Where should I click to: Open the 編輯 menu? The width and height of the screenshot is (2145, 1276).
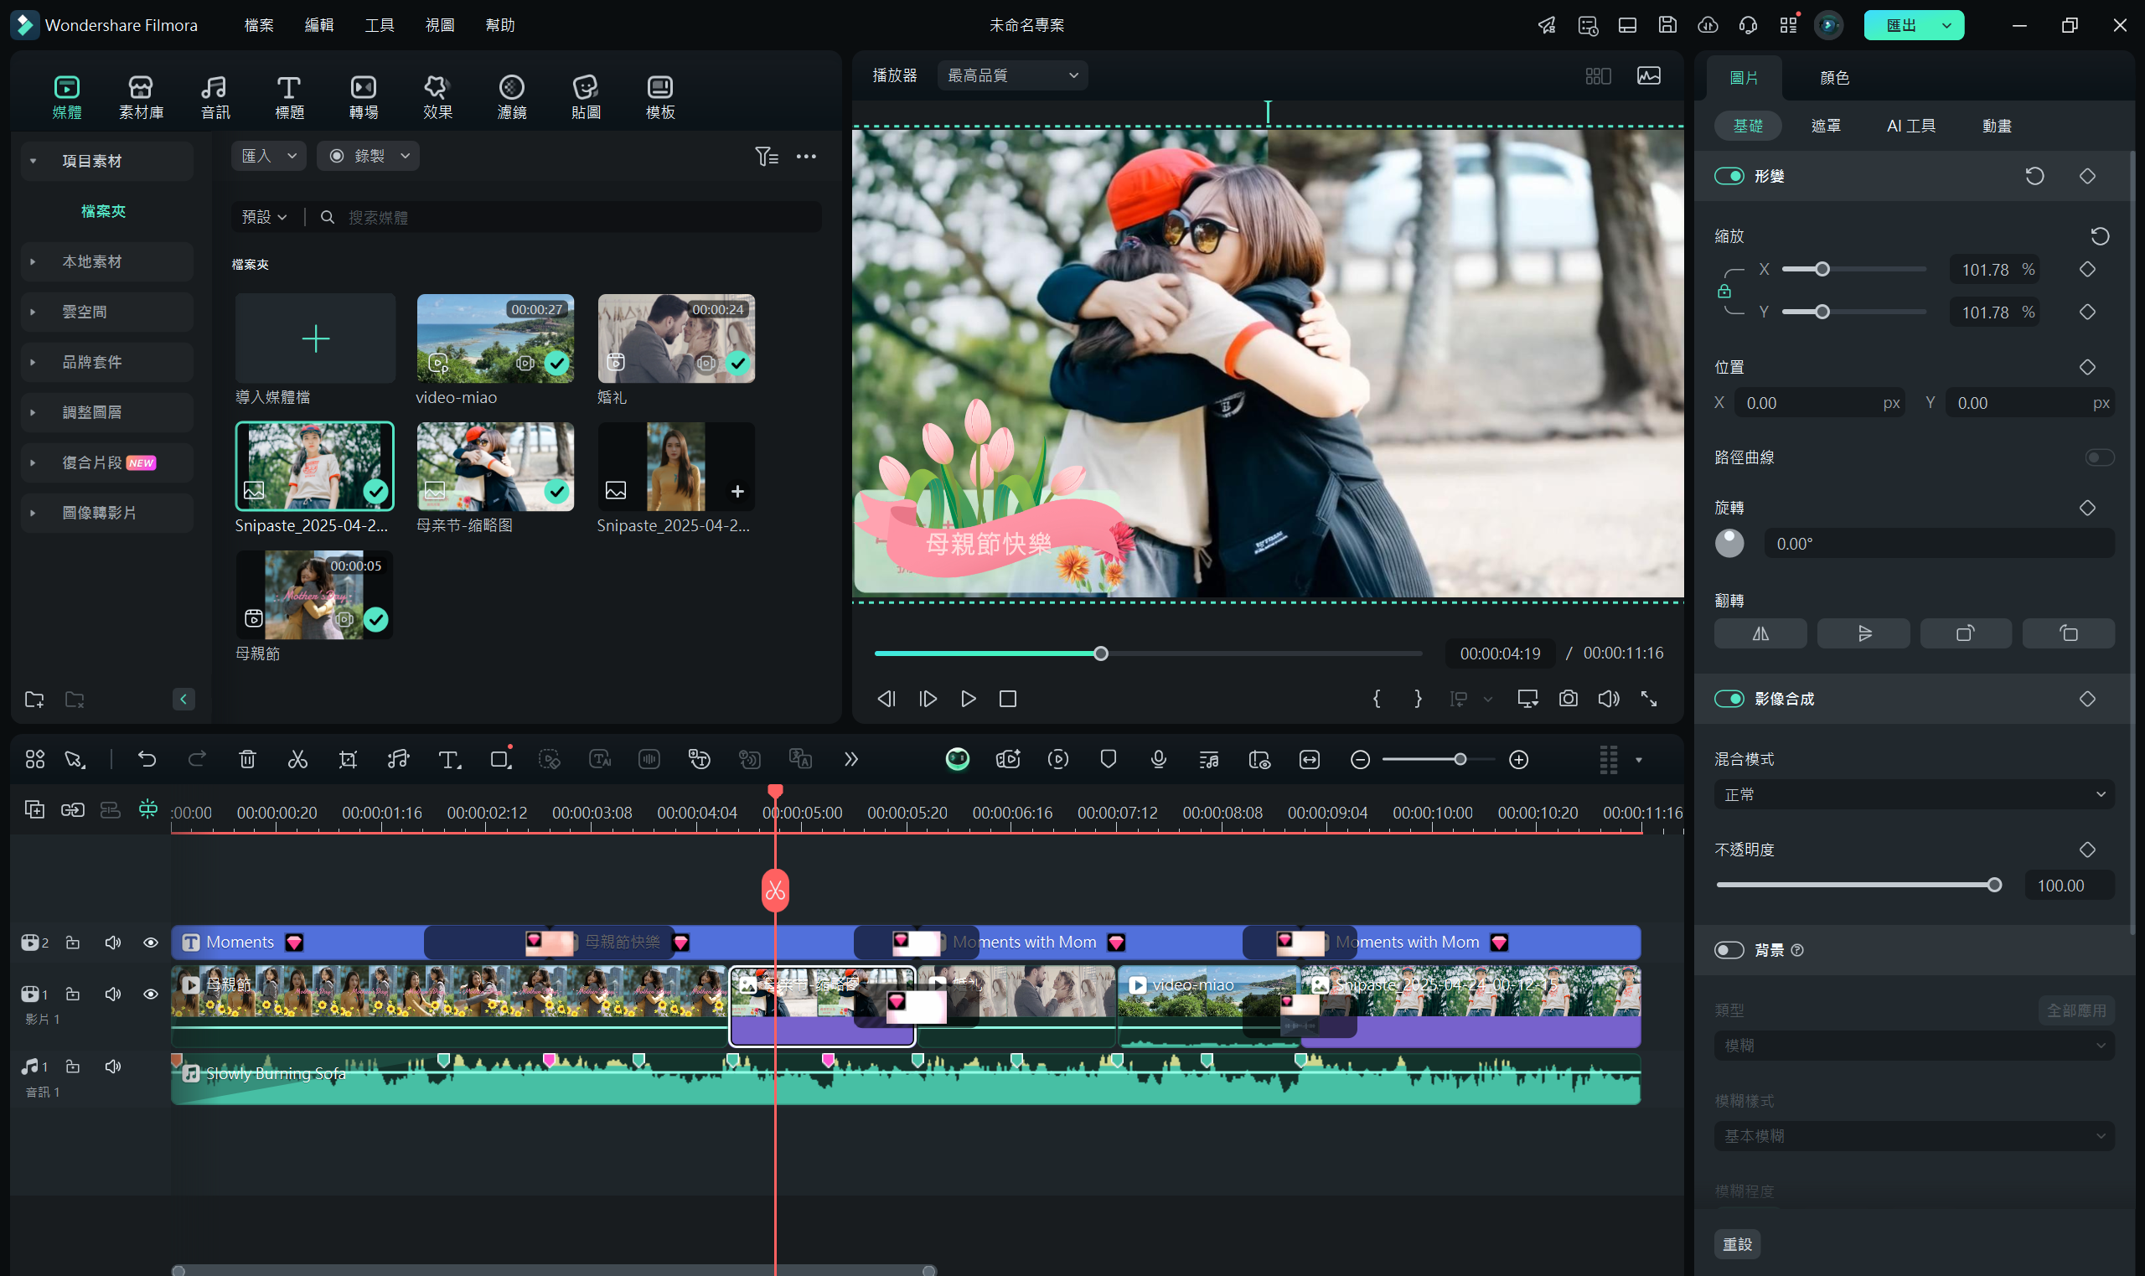pos(319,25)
